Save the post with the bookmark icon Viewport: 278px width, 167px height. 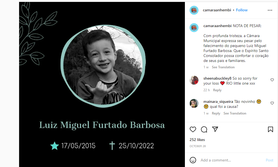tap(270, 129)
